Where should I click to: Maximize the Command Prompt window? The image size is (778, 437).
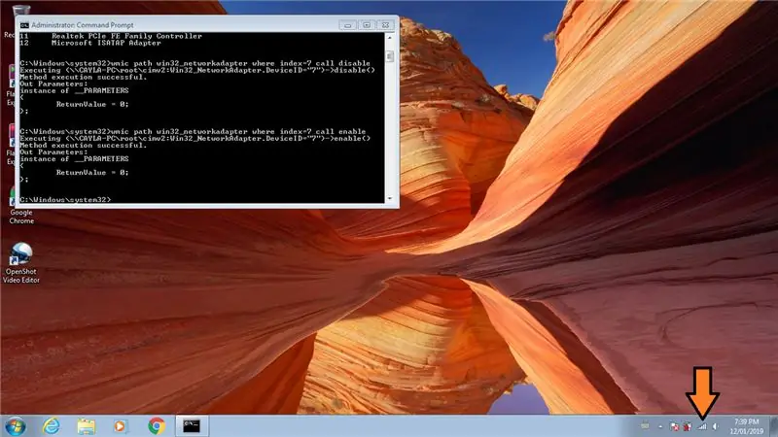[367, 25]
